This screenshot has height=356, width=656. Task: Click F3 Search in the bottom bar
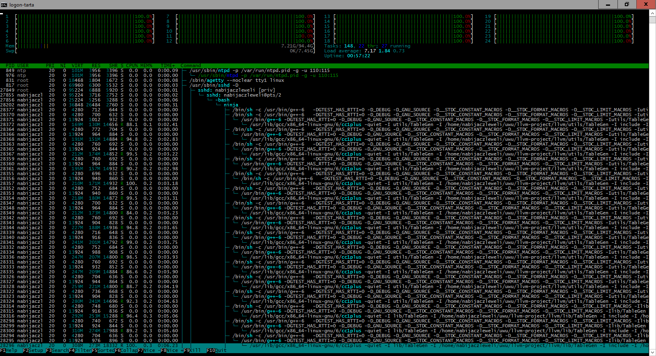(57, 350)
